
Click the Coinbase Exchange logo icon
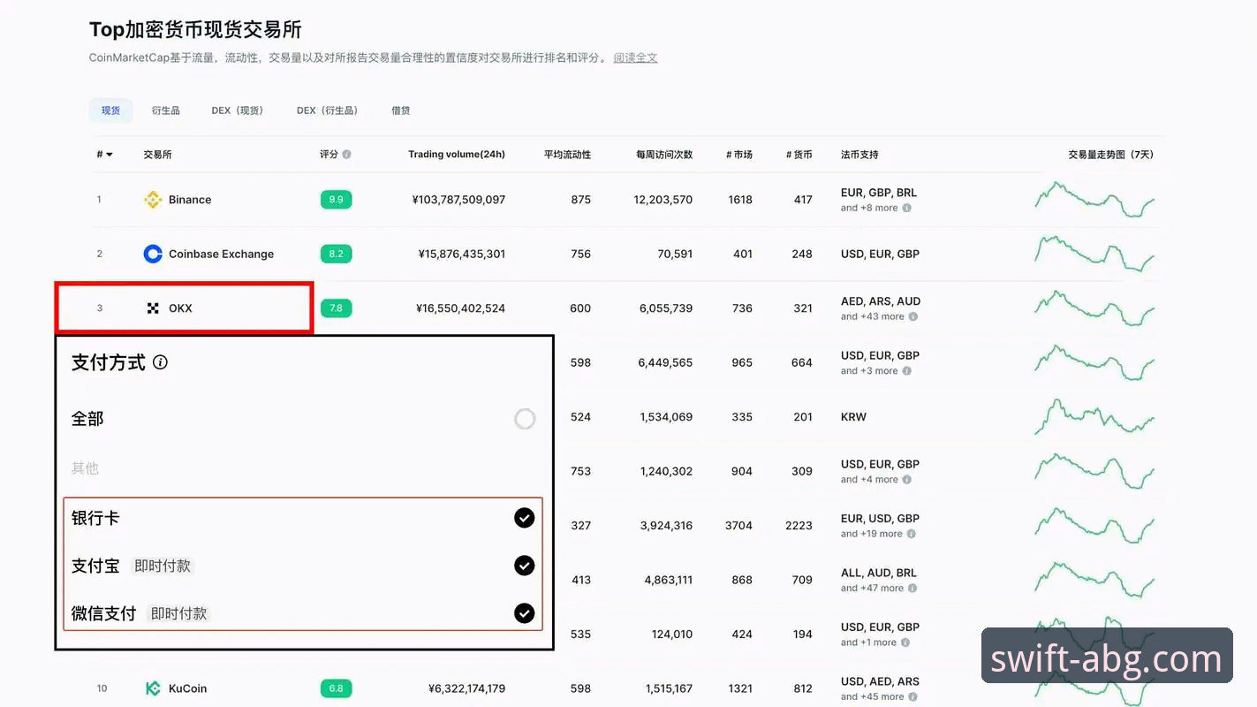tap(153, 254)
